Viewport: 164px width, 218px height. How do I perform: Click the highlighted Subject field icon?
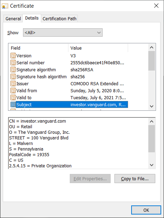[13, 104]
